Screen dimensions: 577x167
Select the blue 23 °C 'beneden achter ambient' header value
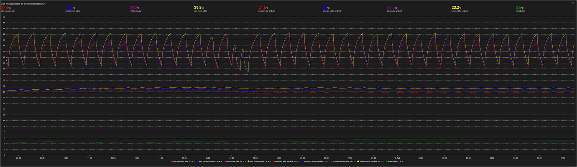point(327,8)
